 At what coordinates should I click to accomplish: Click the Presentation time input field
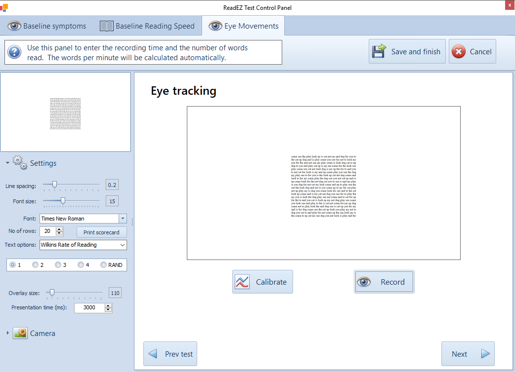coord(89,308)
